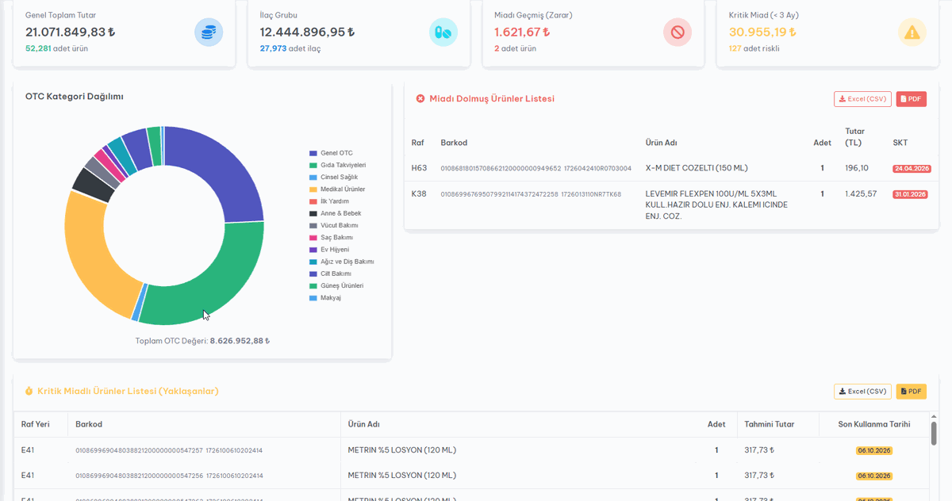Viewport: 952px width, 501px height.
Task: Click the amount 196,10
Action: 857,168
